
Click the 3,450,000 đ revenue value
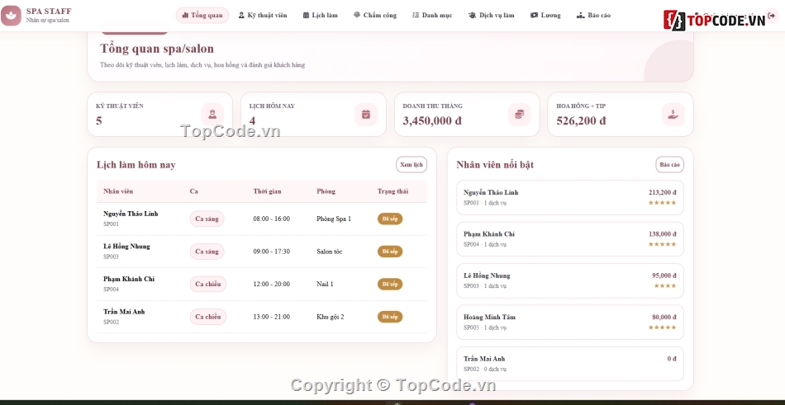pyautogui.click(x=432, y=120)
